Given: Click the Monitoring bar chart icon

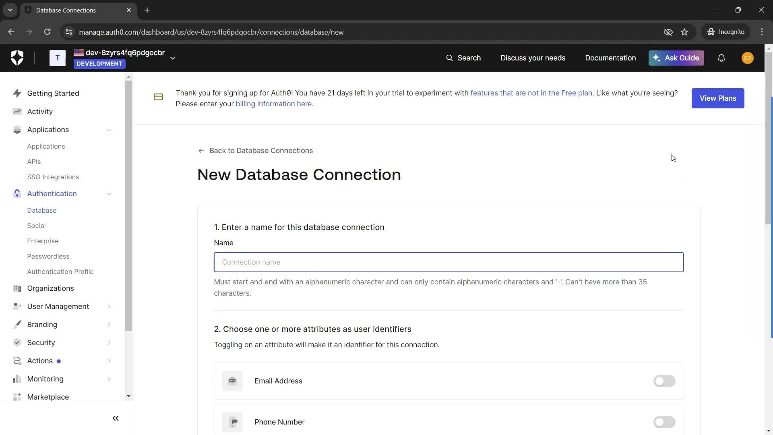Looking at the screenshot, I should (17, 379).
